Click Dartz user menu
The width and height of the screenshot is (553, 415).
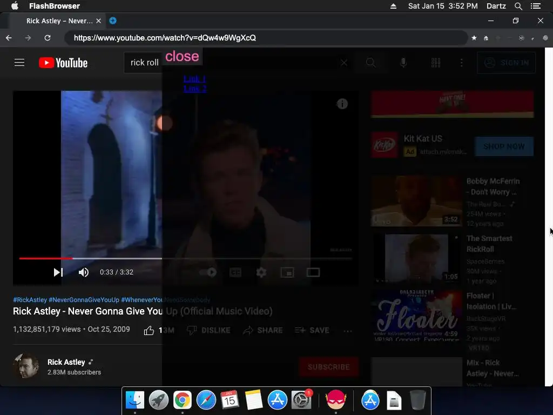496,6
